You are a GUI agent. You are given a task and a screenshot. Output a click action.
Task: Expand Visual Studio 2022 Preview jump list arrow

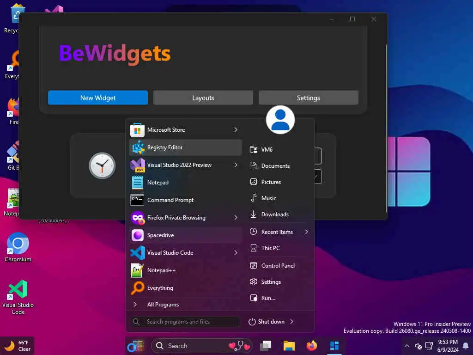pyautogui.click(x=236, y=165)
